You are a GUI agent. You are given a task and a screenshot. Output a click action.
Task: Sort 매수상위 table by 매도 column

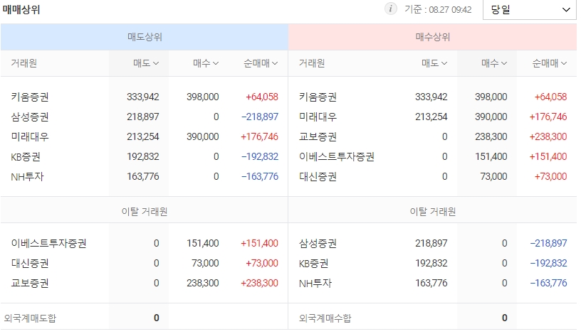point(434,63)
